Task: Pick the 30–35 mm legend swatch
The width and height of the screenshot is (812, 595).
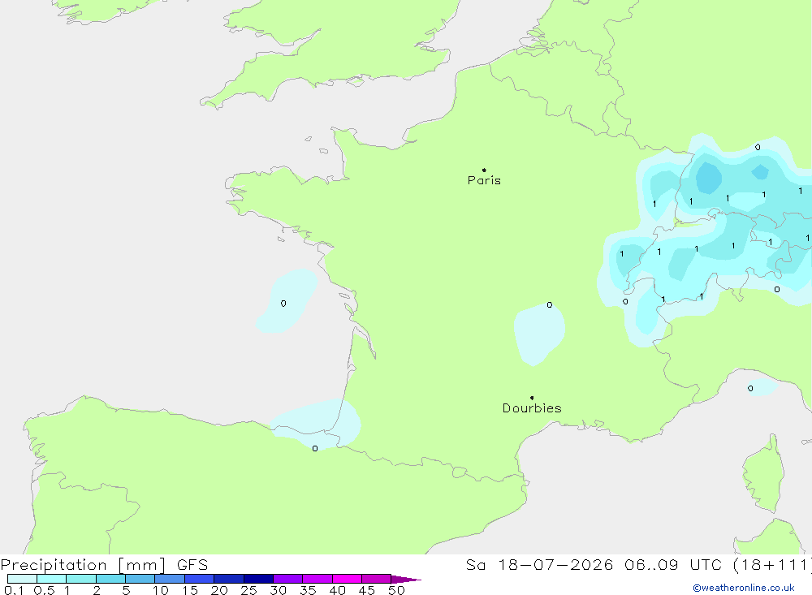Action: click(288, 579)
